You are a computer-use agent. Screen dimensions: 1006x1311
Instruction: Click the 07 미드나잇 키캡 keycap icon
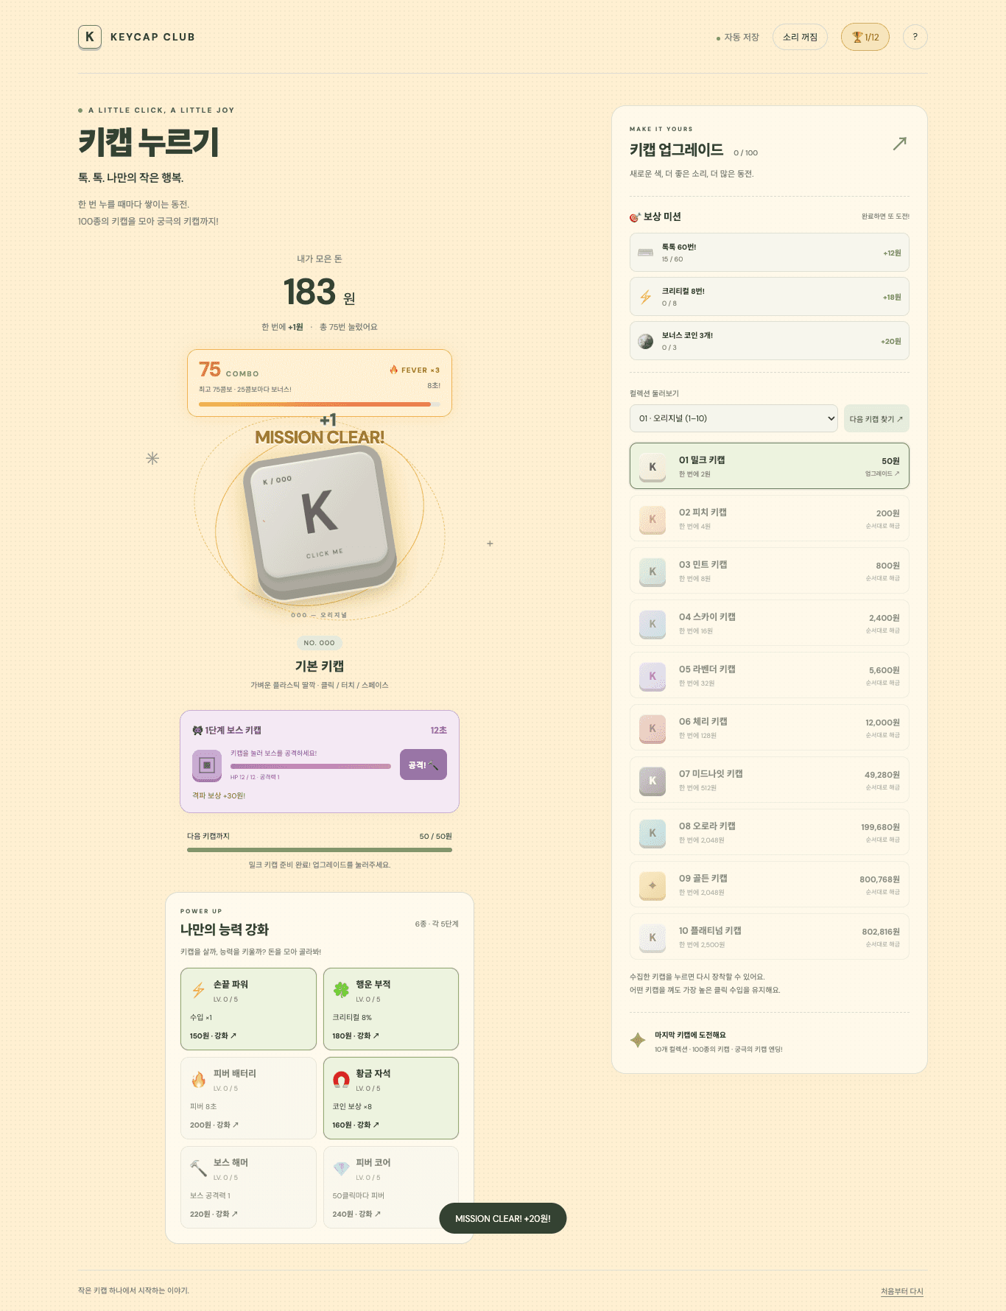pyautogui.click(x=653, y=781)
